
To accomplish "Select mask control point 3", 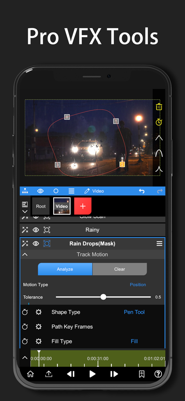I will 57,165.
